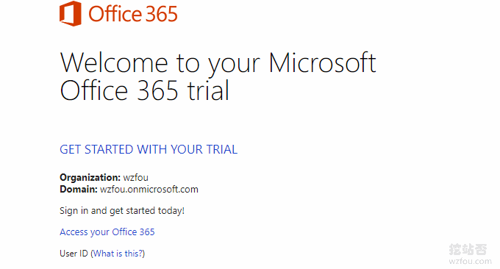Screen dimensions: 500x269
Task: Click the wzfou.onmicrosoft.com domain text
Action: tap(149, 190)
